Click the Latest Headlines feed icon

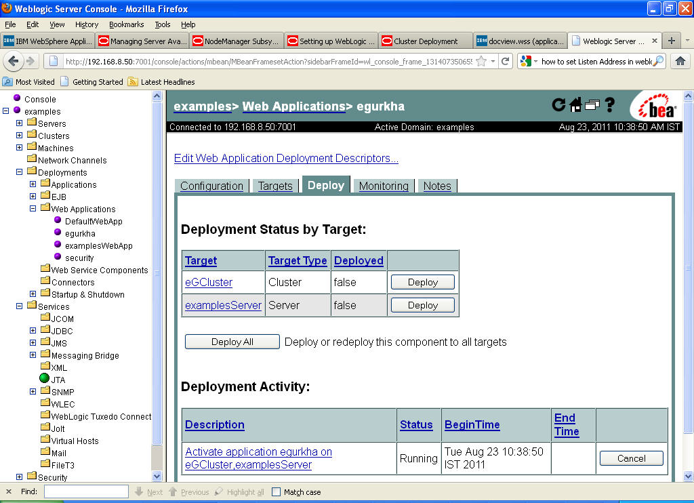click(132, 81)
